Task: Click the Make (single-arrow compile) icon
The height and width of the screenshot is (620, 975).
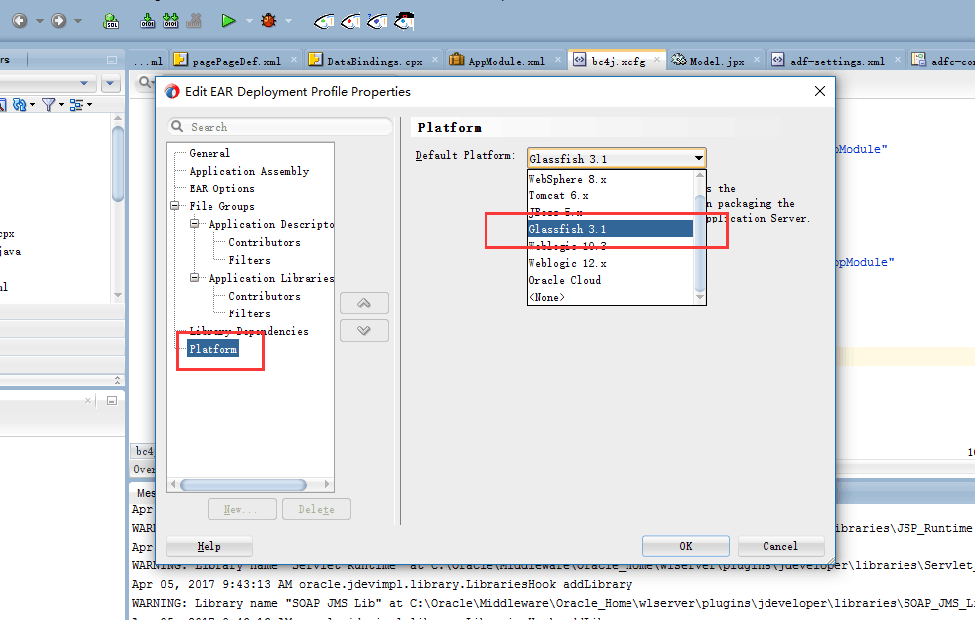Action: (147, 21)
